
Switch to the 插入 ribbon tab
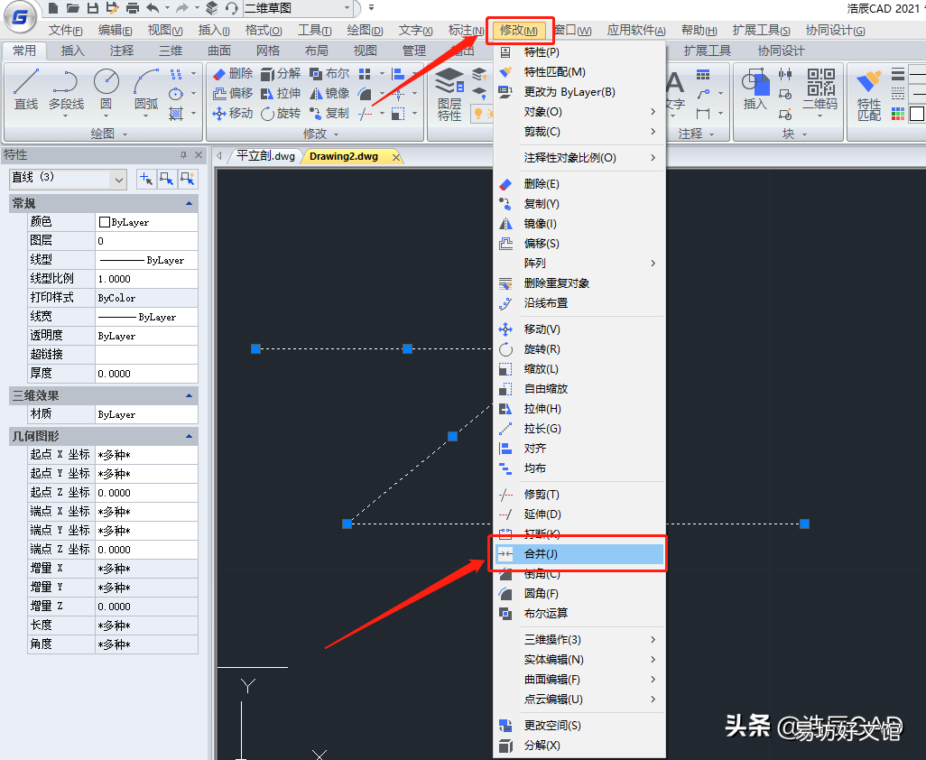[x=72, y=51]
